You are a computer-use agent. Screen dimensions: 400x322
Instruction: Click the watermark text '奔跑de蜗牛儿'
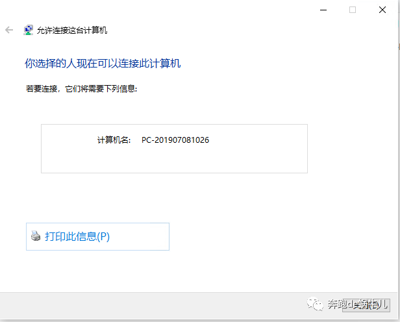coord(357,304)
